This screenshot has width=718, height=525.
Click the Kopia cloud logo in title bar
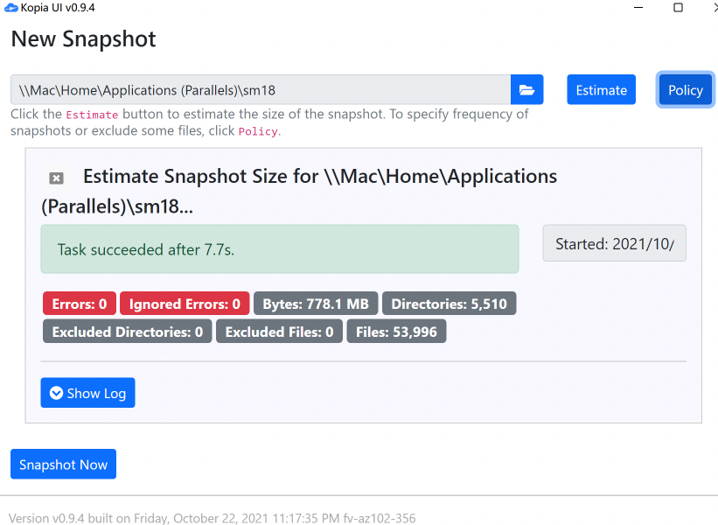click(x=10, y=8)
